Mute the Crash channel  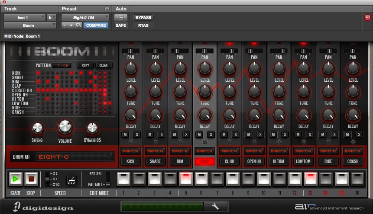(x=347, y=135)
